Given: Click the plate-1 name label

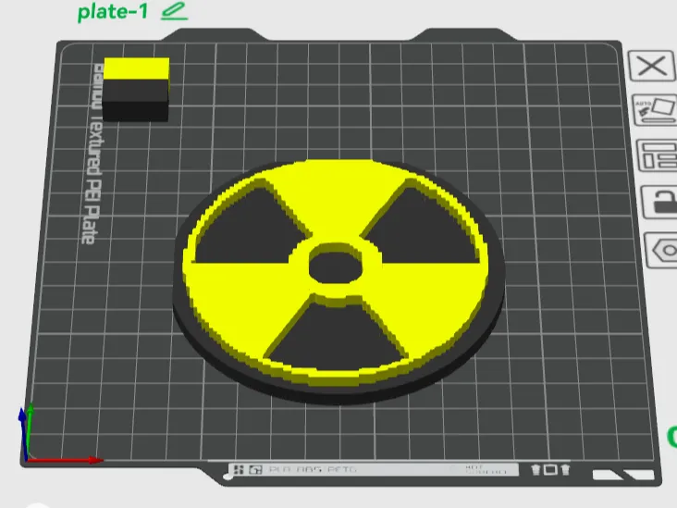Looking at the screenshot, I should 113,12.
